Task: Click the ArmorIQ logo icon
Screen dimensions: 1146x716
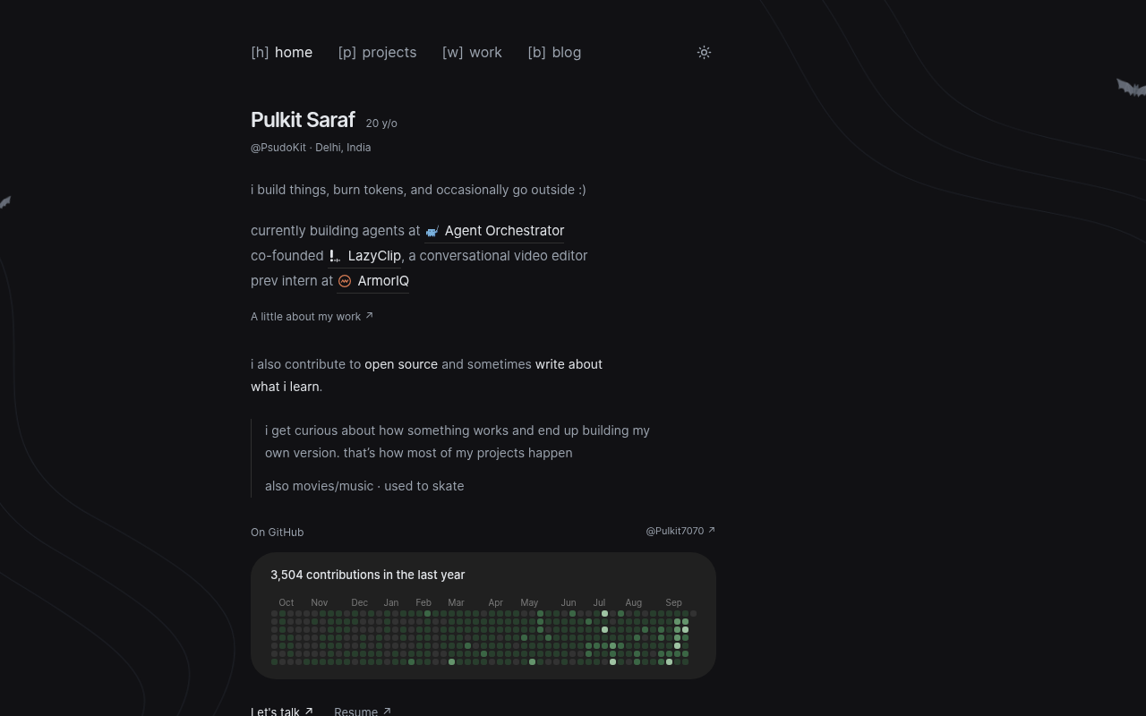Action: coord(345,281)
